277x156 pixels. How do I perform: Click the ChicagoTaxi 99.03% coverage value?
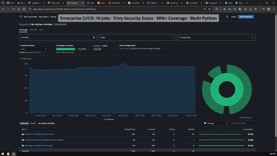(x=250, y=140)
